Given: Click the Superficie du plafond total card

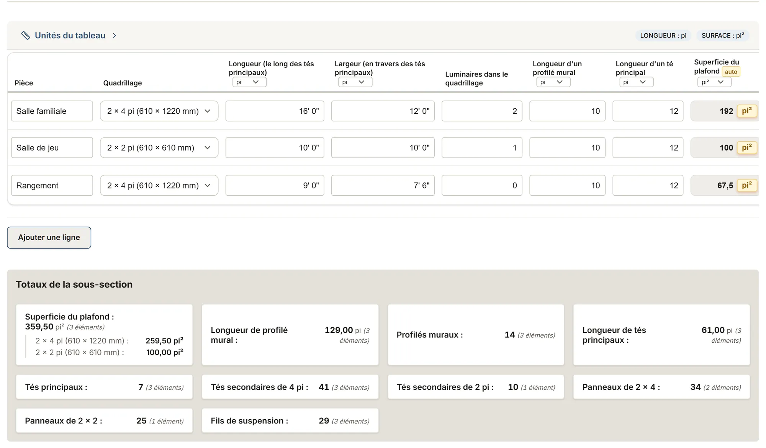Looking at the screenshot, I should [x=104, y=335].
